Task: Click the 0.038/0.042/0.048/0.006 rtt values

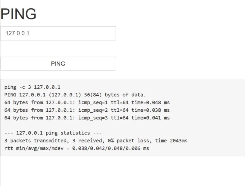Action: 107,148
